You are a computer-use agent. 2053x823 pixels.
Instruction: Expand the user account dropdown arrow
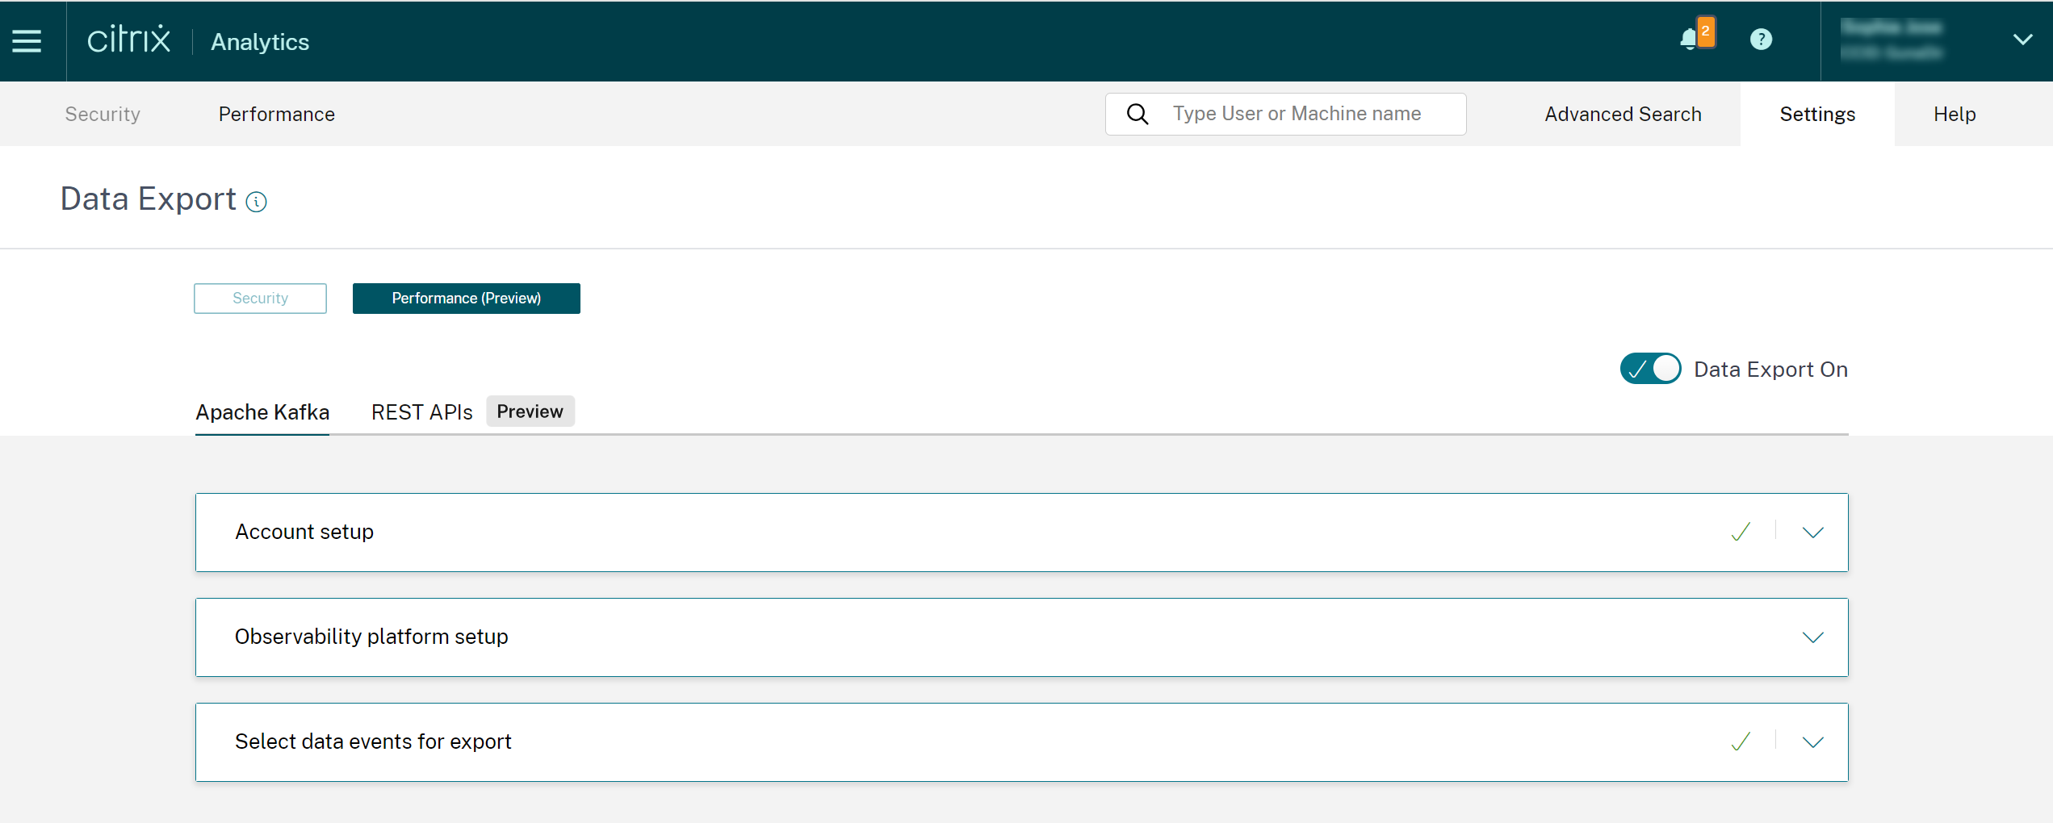[x=2022, y=40]
